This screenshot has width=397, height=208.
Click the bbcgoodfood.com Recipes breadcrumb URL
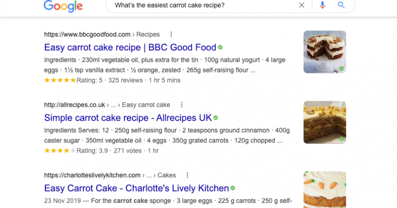[x=102, y=34]
